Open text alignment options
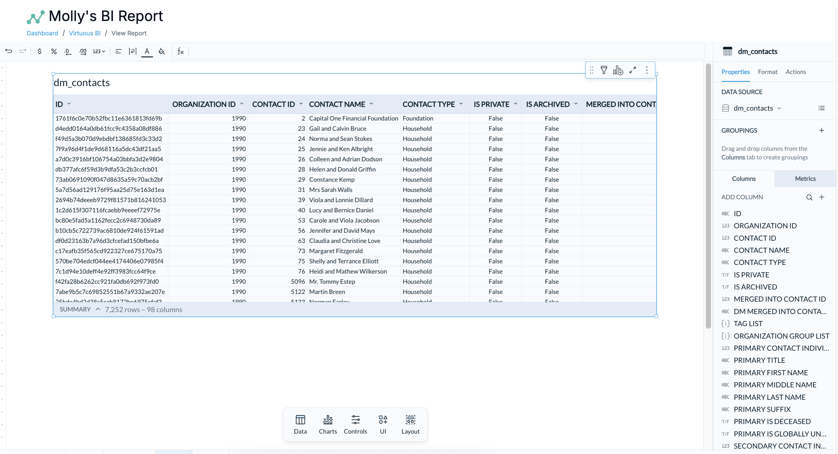The width and height of the screenshot is (838, 454). [118, 51]
